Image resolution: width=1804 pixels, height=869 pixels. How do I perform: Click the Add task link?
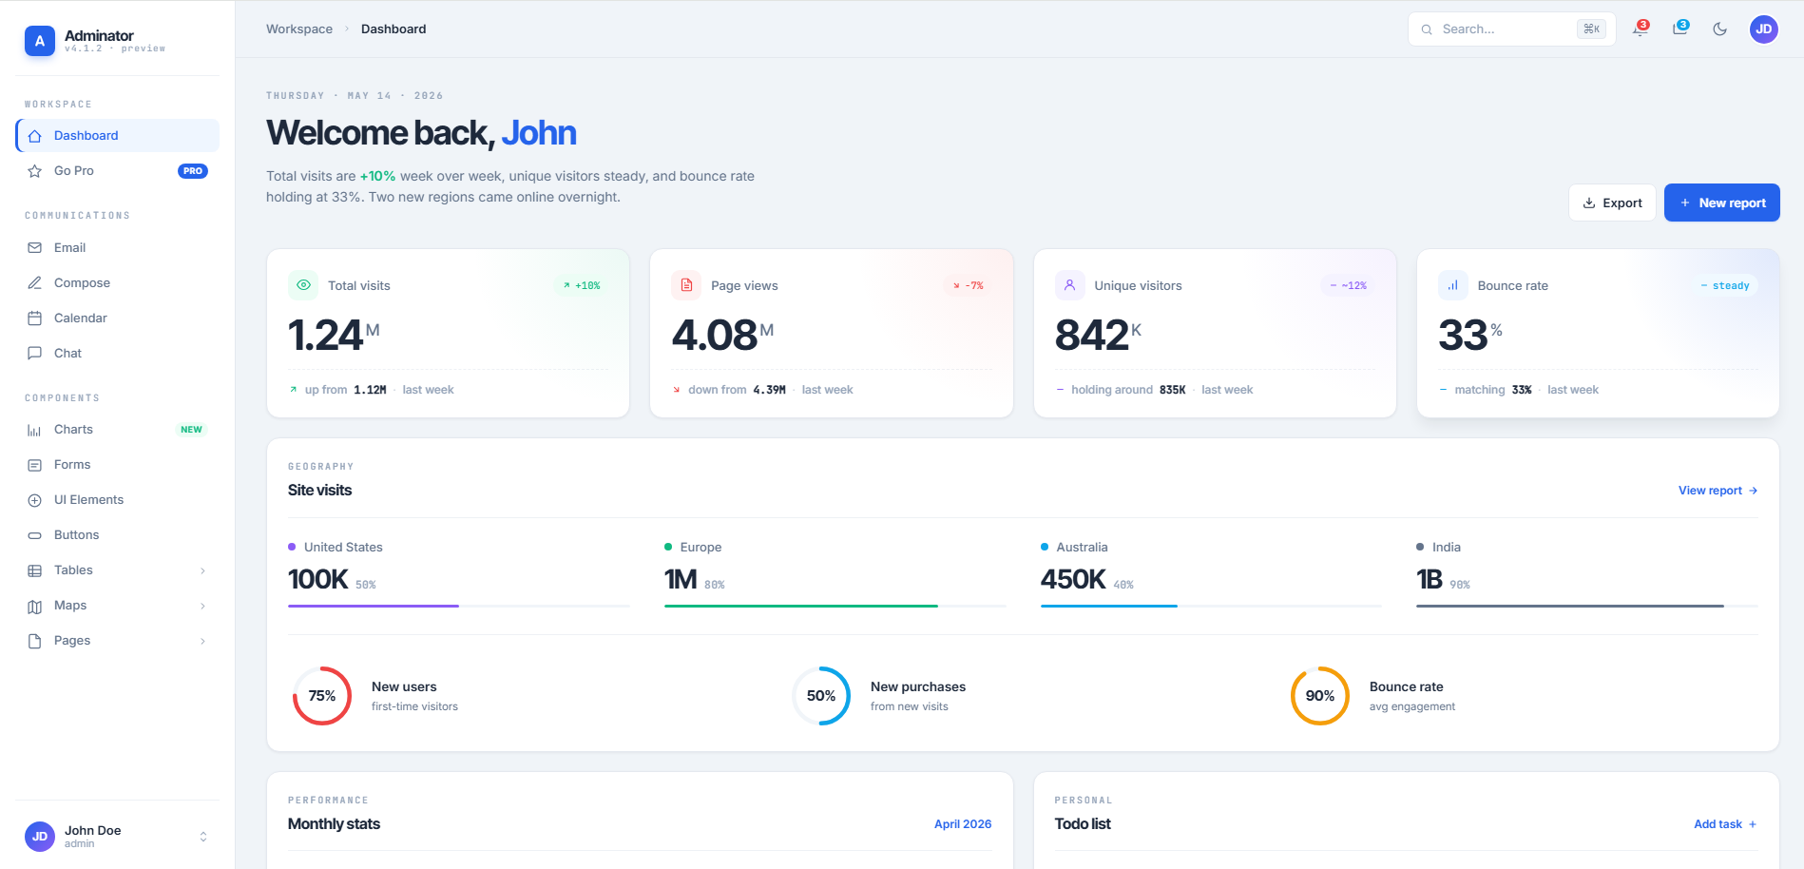1726,824
